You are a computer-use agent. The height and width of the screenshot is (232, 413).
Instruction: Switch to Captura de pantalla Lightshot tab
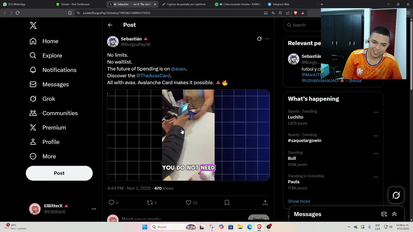[x=185, y=4]
